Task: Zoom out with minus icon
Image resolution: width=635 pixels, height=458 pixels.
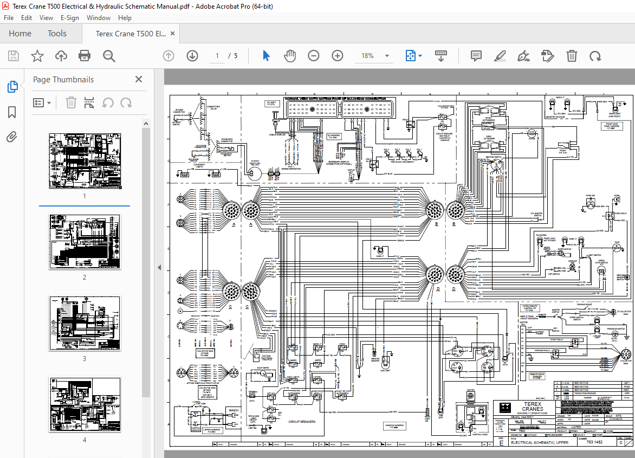Action: click(x=314, y=56)
